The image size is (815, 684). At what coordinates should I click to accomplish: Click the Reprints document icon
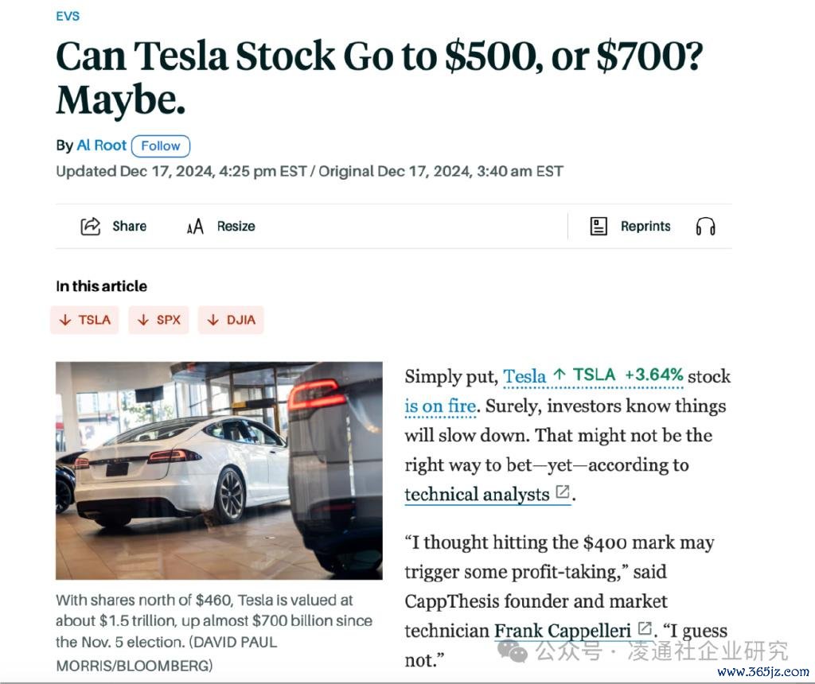[x=599, y=226]
